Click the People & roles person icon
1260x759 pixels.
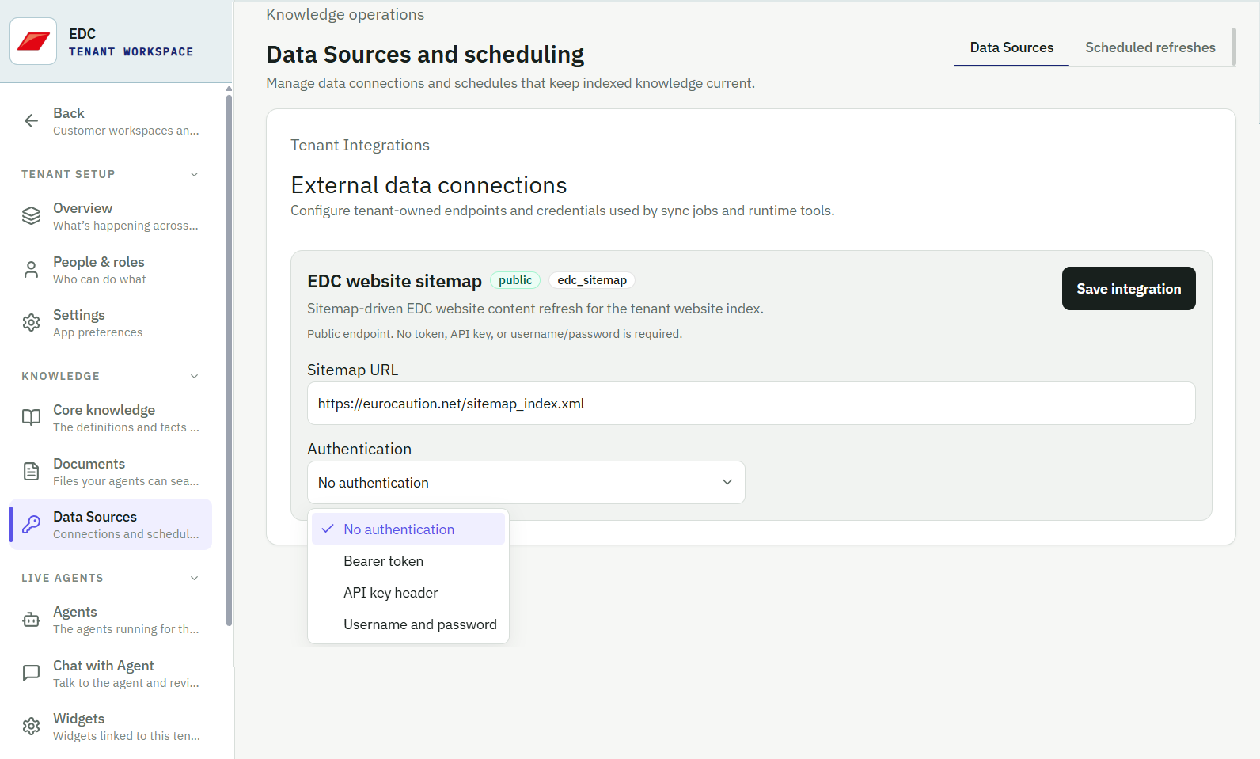click(x=31, y=270)
